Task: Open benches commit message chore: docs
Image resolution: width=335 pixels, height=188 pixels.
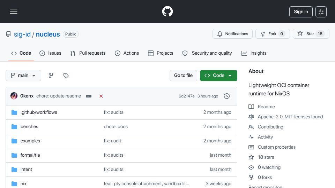Action: 116,127
